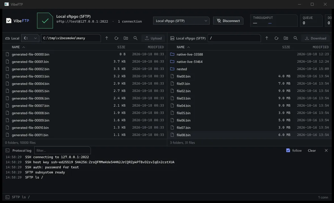334x203 pixels.
Task: Select generated-file-00009.bin row
Action: coord(85,120)
